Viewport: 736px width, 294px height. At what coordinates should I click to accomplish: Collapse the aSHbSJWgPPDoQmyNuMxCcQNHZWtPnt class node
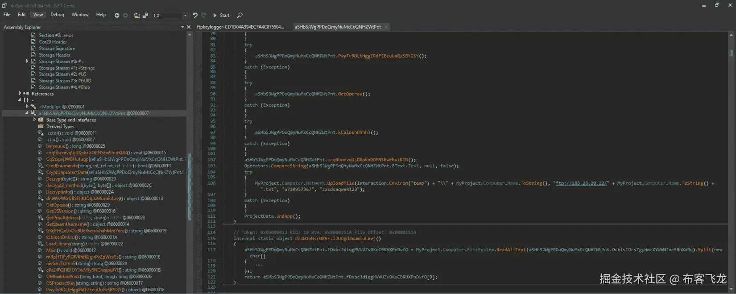[27, 113]
